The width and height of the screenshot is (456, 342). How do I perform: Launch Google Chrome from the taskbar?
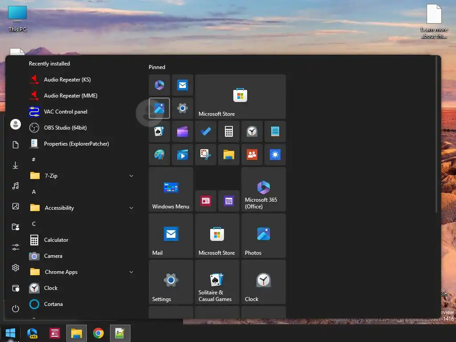[x=98, y=333]
